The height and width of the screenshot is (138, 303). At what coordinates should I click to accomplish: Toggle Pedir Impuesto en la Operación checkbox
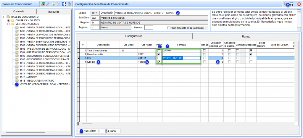click(168, 28)
